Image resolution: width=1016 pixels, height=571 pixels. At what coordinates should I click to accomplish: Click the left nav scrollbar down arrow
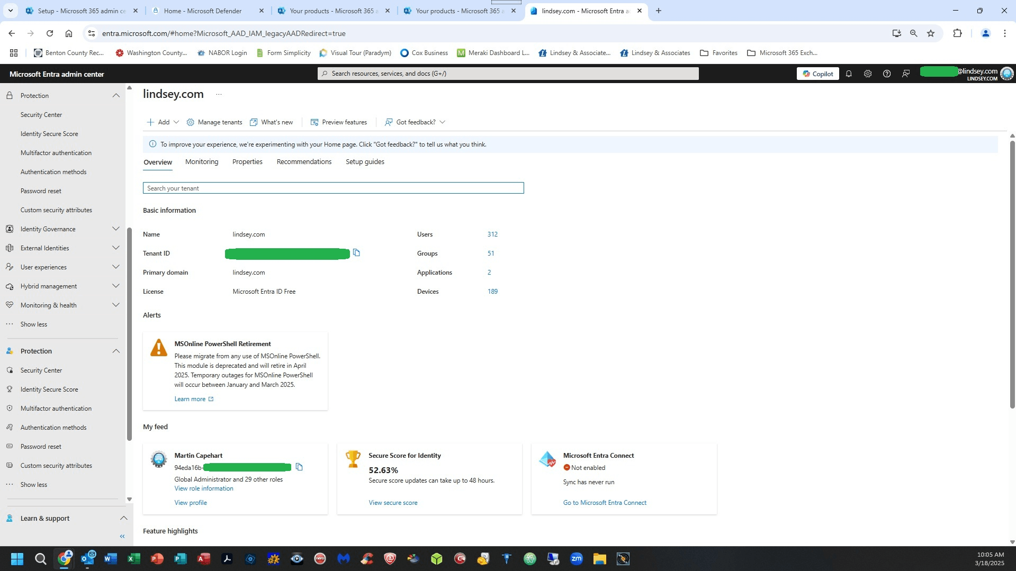point(129,499)
